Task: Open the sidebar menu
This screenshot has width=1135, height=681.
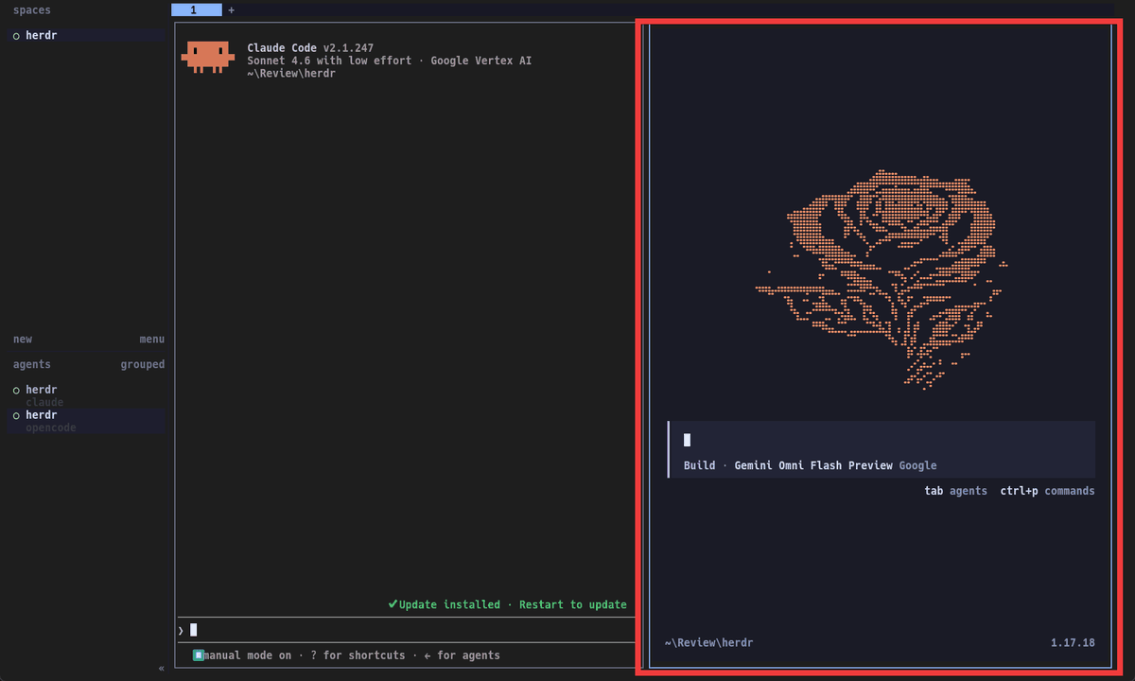Action: pos(151,339)
